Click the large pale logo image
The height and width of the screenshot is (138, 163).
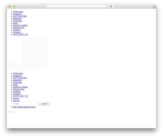point(34,54)
